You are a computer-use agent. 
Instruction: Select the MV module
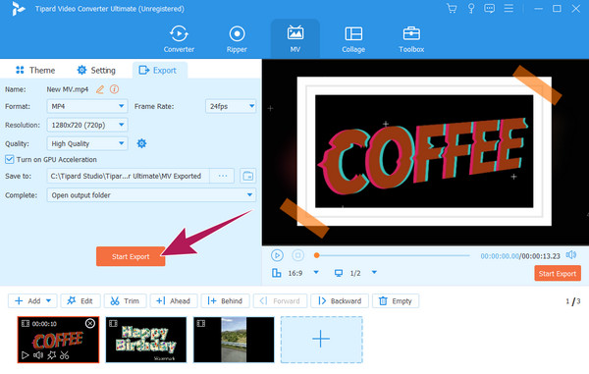click(295, 38)
